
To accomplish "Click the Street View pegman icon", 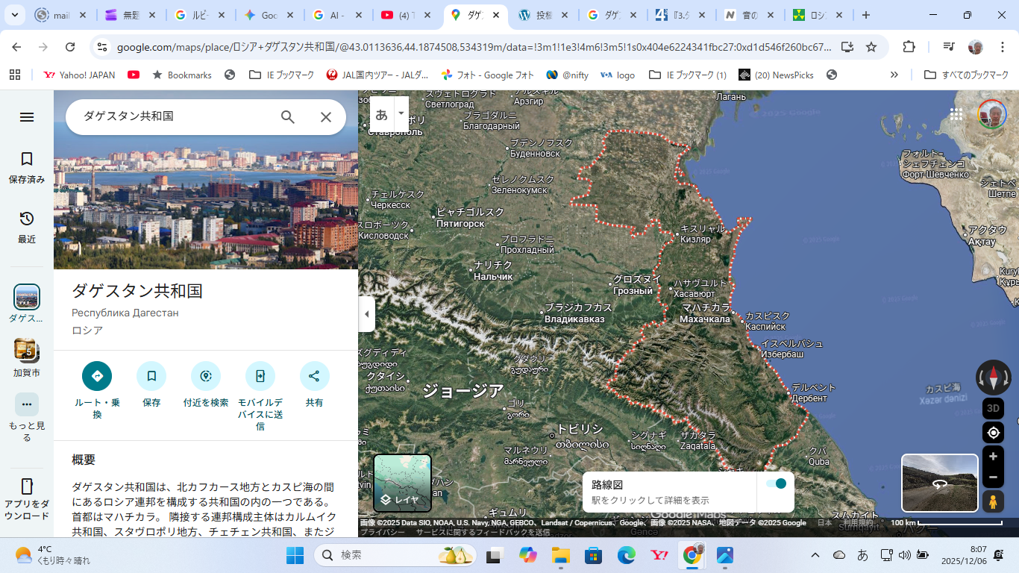I will pos(993,502).
